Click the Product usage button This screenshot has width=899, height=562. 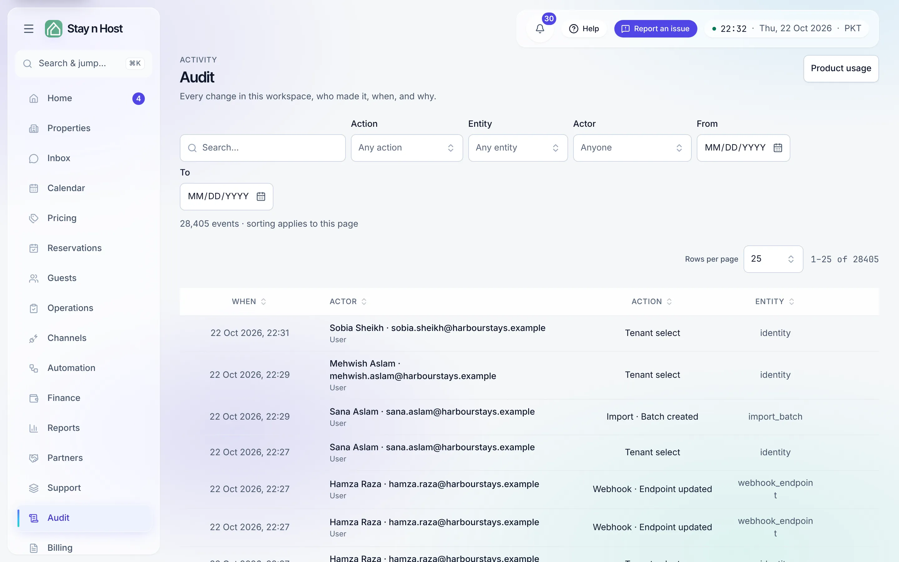coord(841,68)
